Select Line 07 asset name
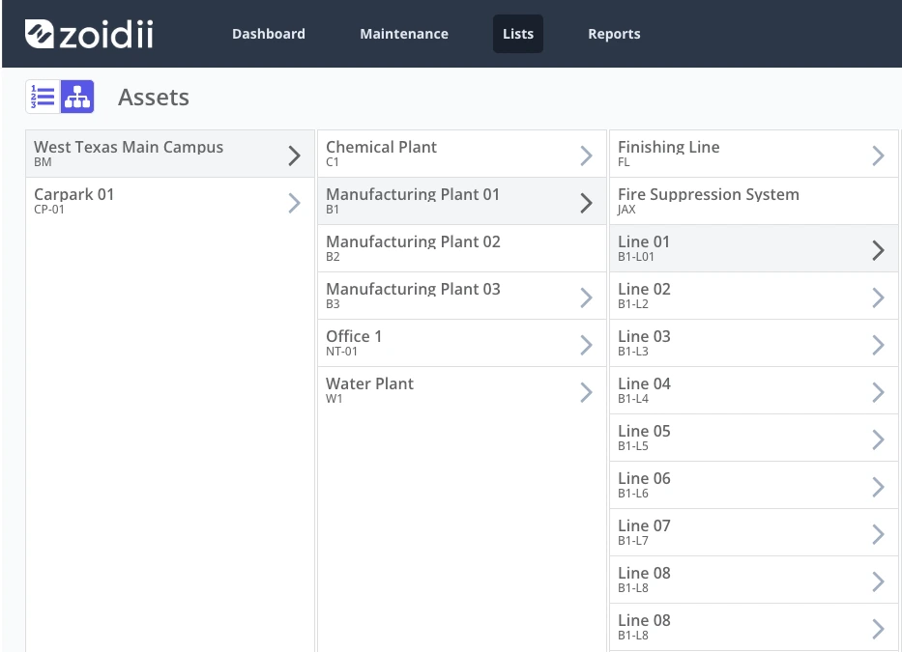The image size is (902, 652). (x=644, y=525)
